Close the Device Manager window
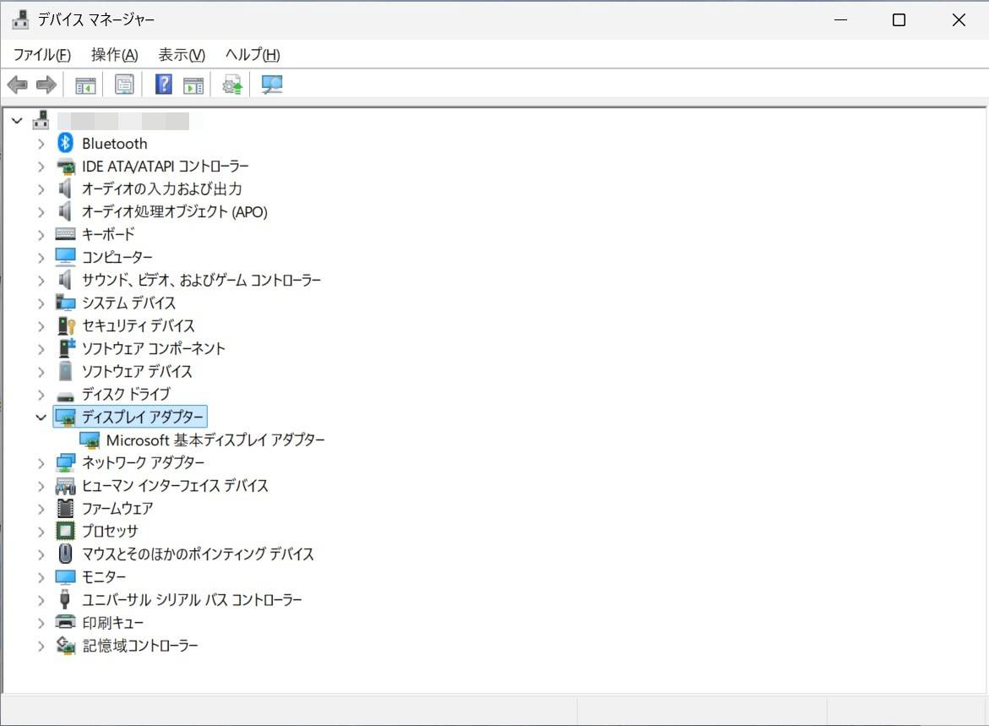Image resolution: width=989 pixels, height=726 pixels. [959, 19]
